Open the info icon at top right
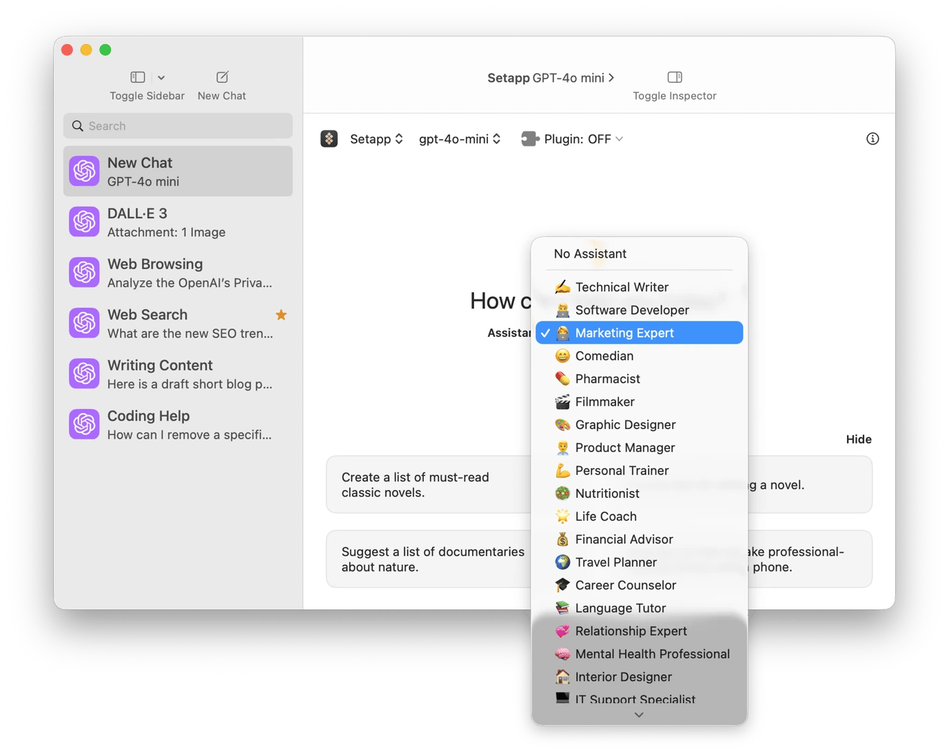 coord(873,139)
